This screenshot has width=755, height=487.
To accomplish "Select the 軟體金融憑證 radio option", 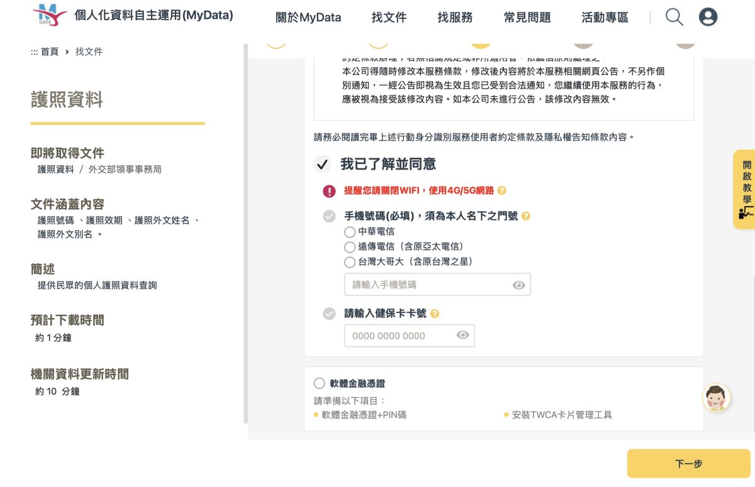I will click(x=320, y=383).
